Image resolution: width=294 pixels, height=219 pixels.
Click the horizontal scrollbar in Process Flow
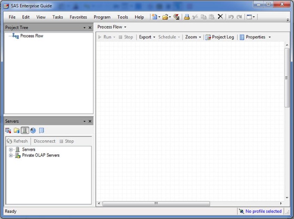tap(156, 203)
